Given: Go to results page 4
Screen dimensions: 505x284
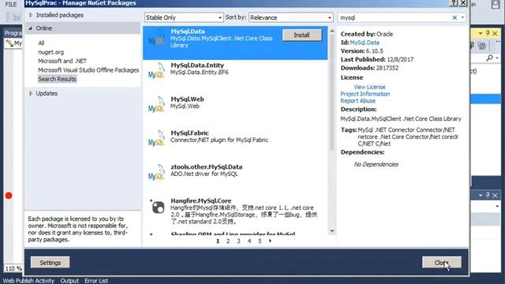Looking at the screenshot, I should (x=249, y=241).
